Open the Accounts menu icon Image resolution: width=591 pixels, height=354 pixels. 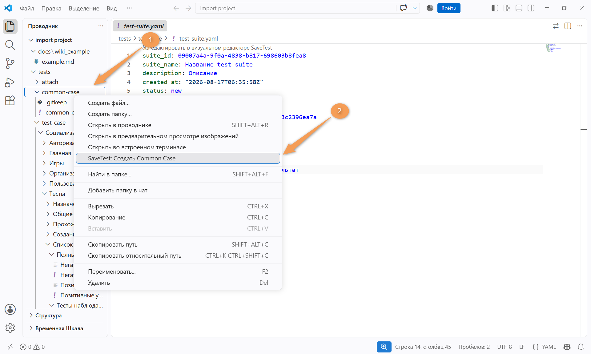[10, 309]
